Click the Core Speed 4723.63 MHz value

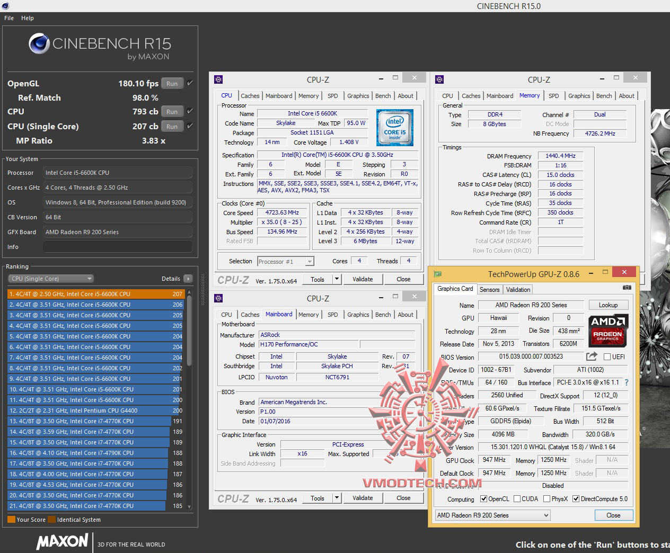pyautogui.click(x=282, y=212)
